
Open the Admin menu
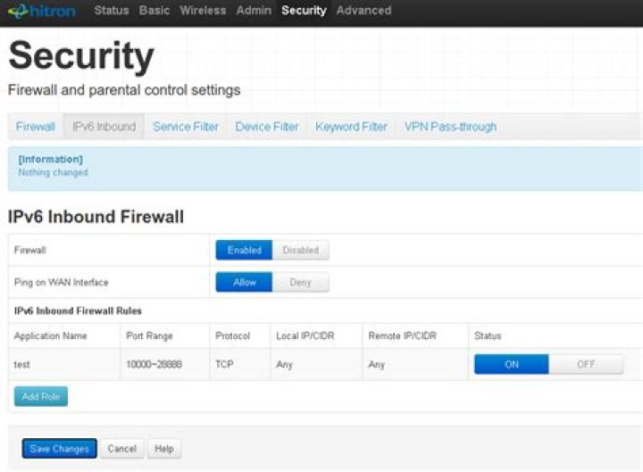coord(254,10)
